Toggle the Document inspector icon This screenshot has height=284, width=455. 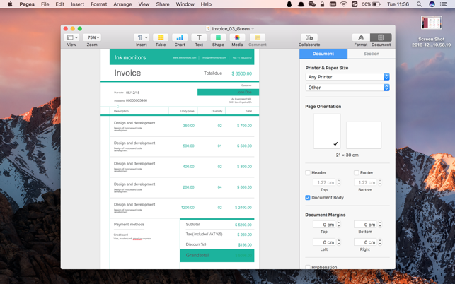tap(381, 37)
